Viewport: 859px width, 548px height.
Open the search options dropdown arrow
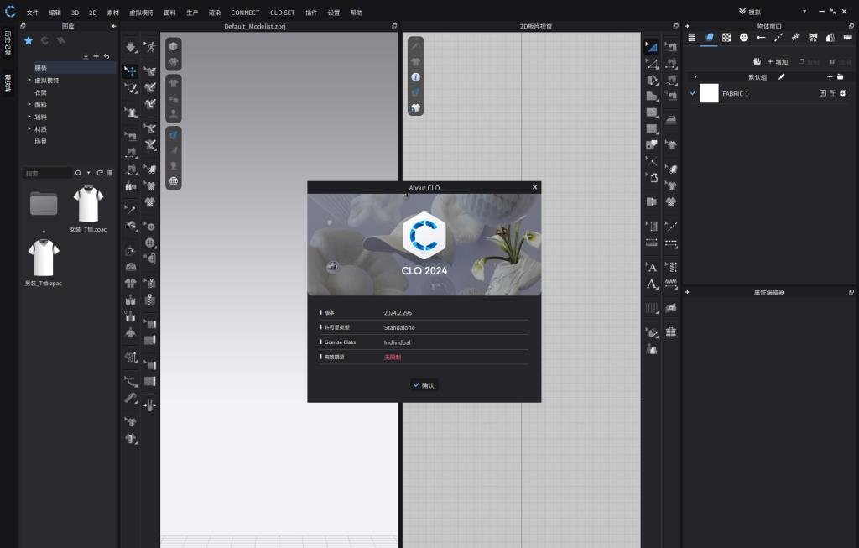[x=88, y=173]
